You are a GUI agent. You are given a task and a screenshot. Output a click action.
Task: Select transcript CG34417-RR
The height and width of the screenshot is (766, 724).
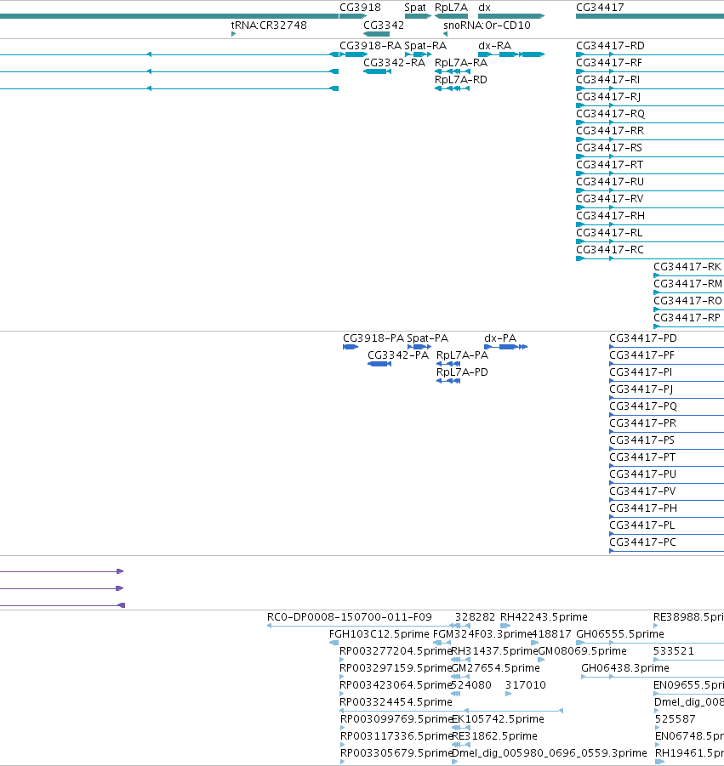[x=610, y=130]
